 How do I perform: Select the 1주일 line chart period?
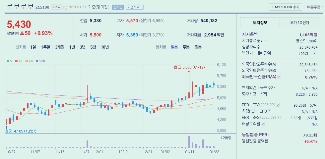[x=45, y=47]
